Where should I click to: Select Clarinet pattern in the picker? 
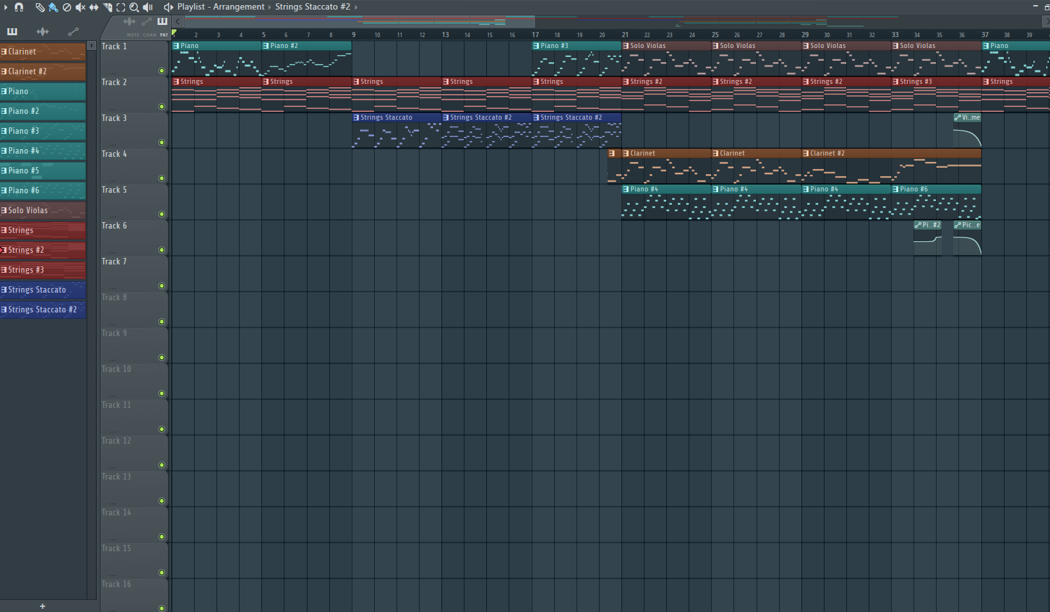[43, 51]
